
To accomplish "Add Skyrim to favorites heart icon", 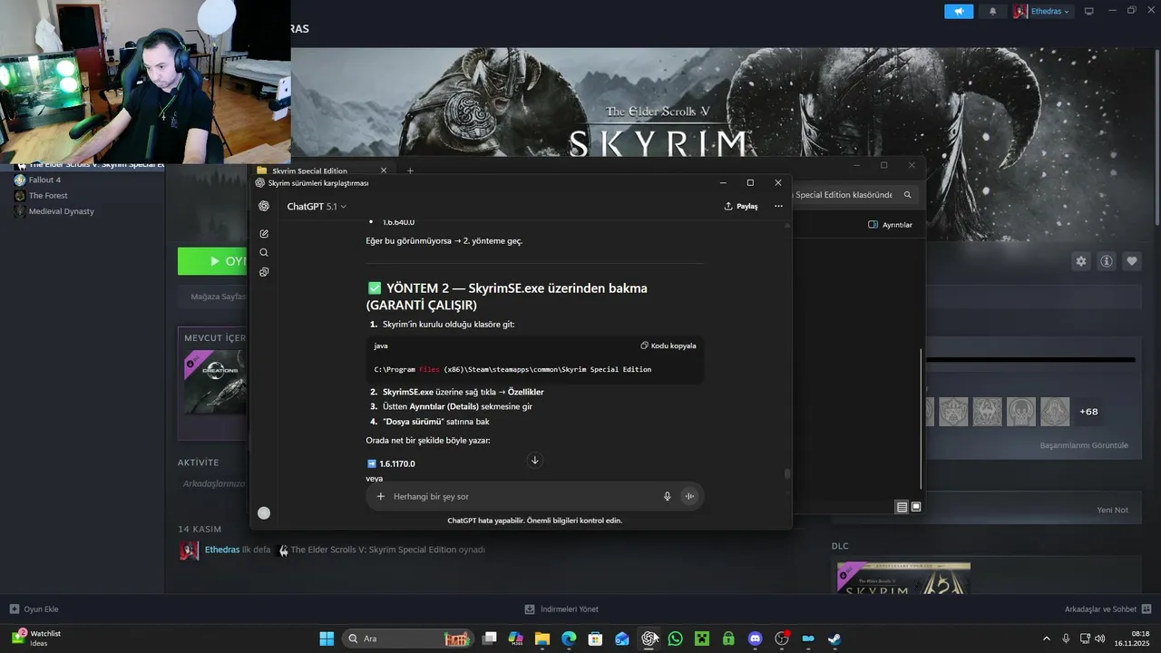I will [x=1132, y=261].
